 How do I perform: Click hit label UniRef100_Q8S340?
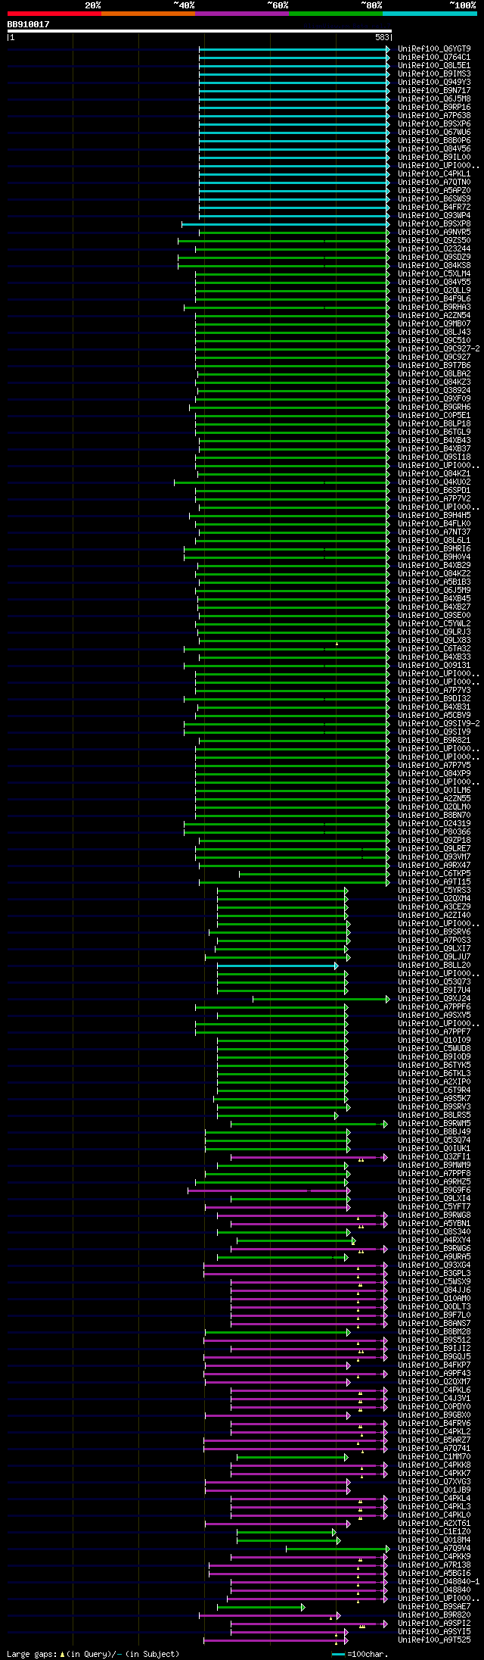434,1231
